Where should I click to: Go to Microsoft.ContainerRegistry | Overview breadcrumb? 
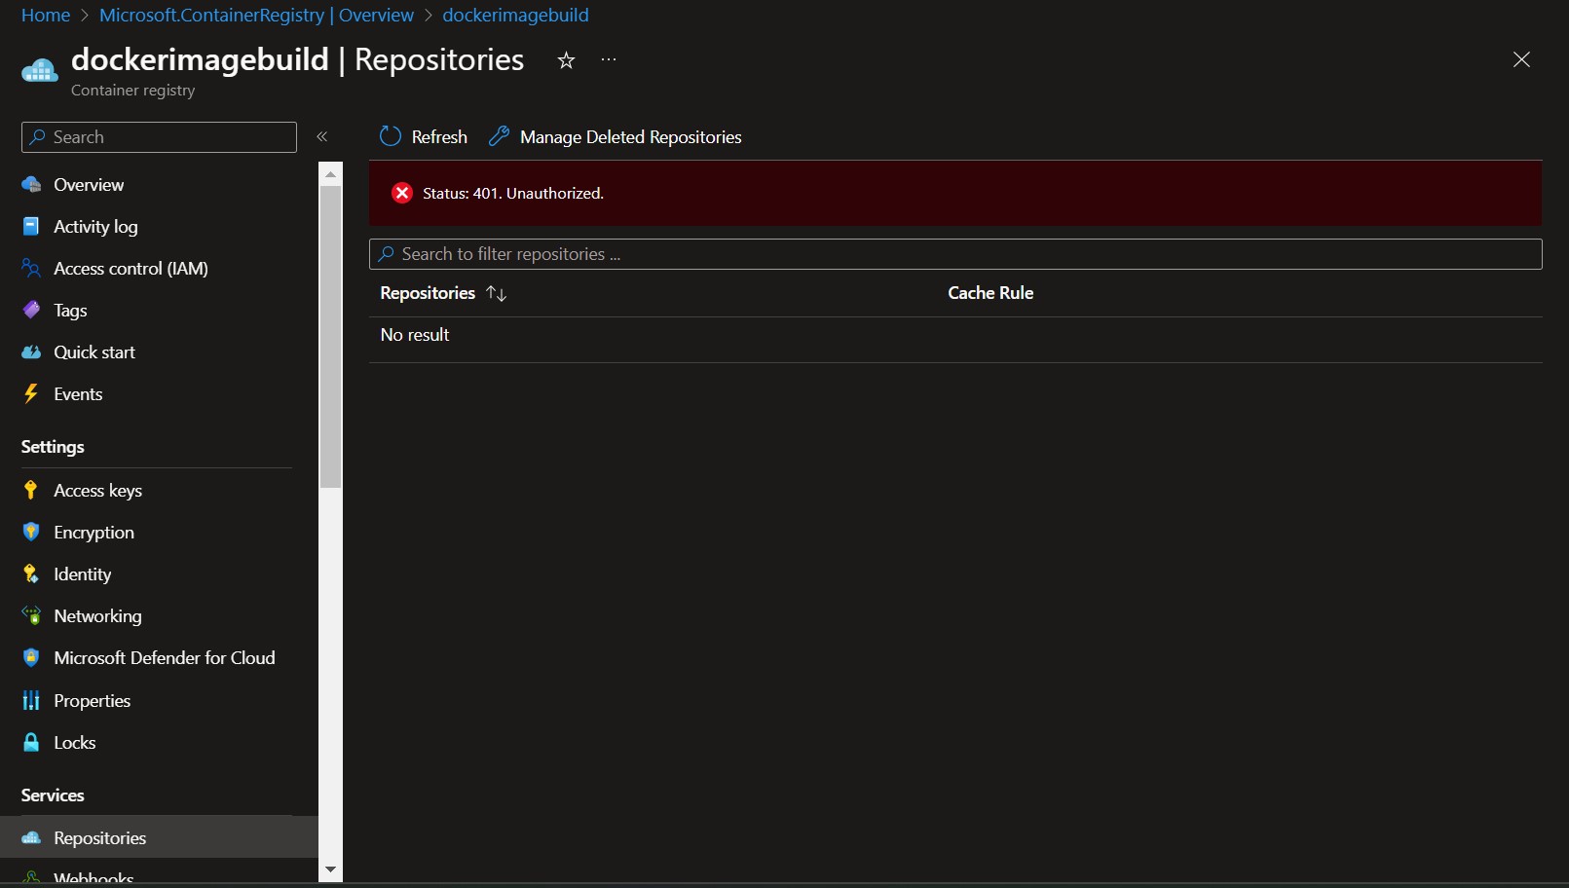(x=256, y=16)
